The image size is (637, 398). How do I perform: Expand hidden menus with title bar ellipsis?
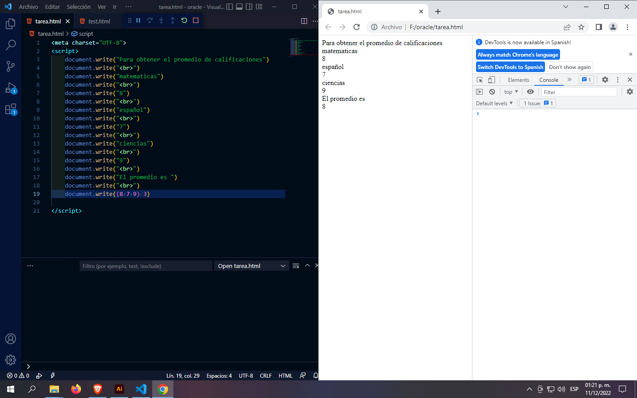click(x=128, y=7)
